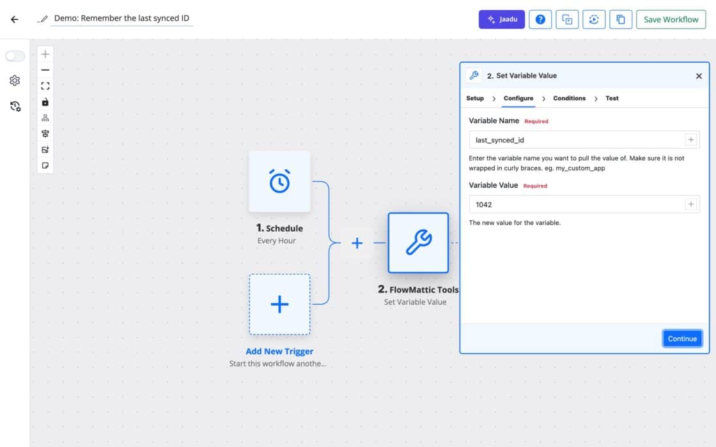716x447 pixels.
Task: Toggle the canvas lock icon
Action: [x=45, y=102]
